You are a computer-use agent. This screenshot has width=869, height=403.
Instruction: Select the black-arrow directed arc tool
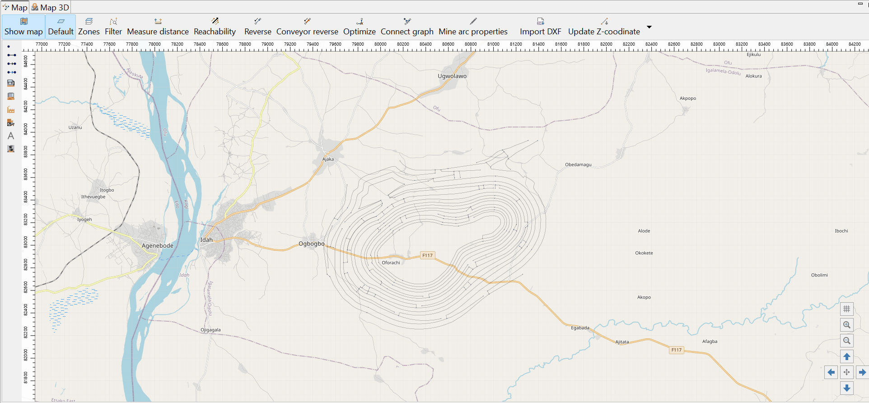tap(11, 64)
